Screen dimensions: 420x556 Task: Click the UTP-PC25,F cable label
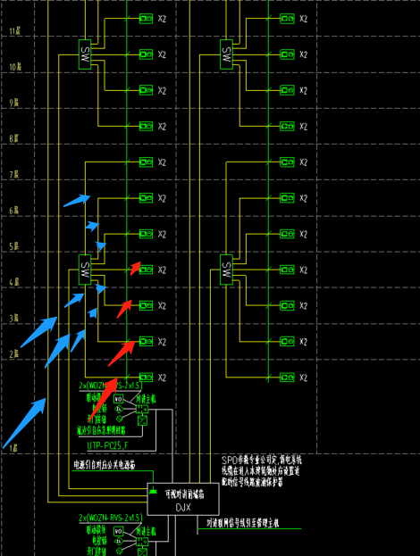pyautogui.click(x=108, y=445)
